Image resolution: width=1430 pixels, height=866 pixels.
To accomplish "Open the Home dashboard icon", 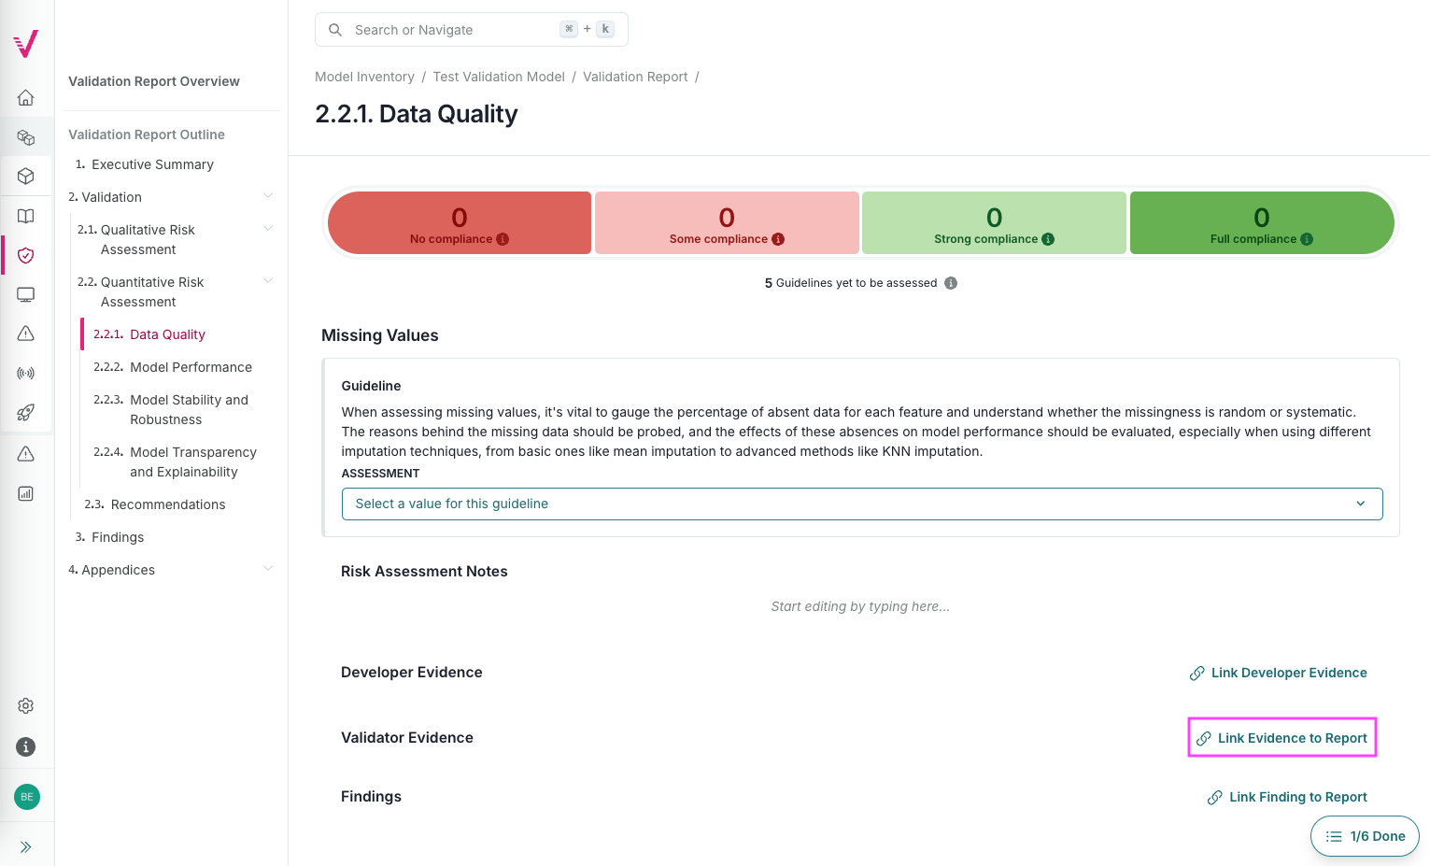I will pyautogui.click(x=25, y=97).
